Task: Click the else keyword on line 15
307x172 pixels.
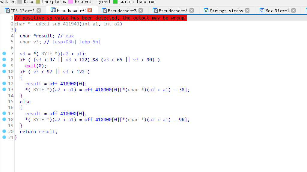Action: point(25,102)
